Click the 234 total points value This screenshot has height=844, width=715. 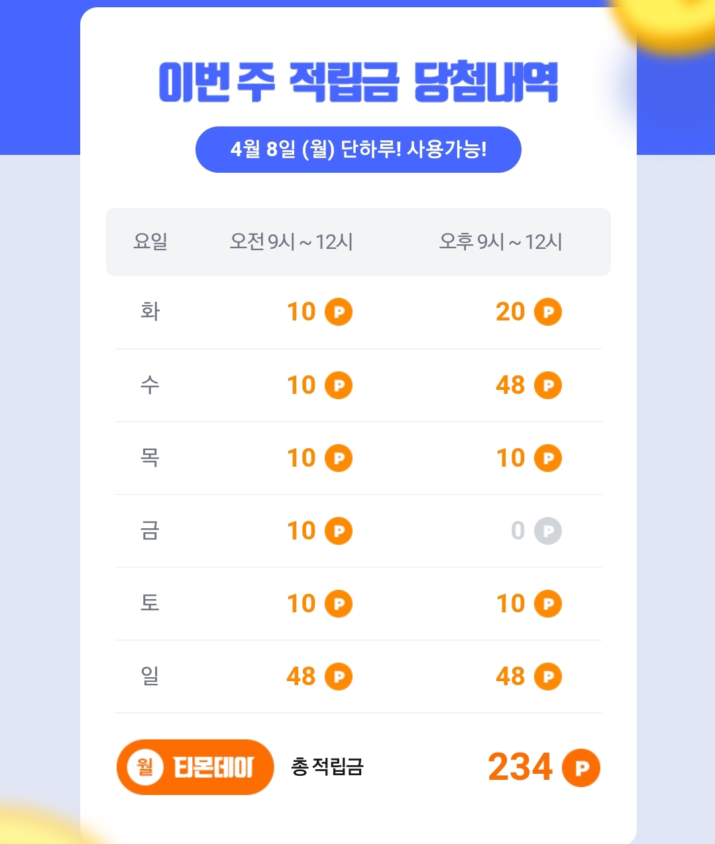(x=520, y=767)
